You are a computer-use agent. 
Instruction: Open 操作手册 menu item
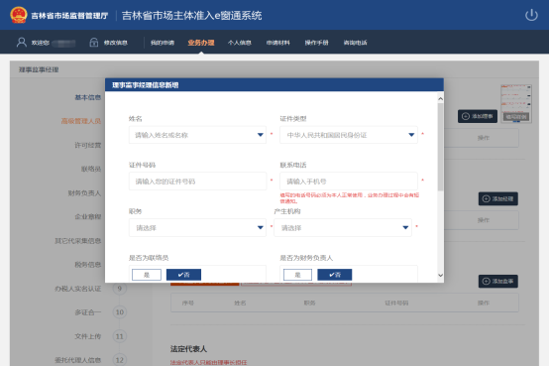click(316, 43)
